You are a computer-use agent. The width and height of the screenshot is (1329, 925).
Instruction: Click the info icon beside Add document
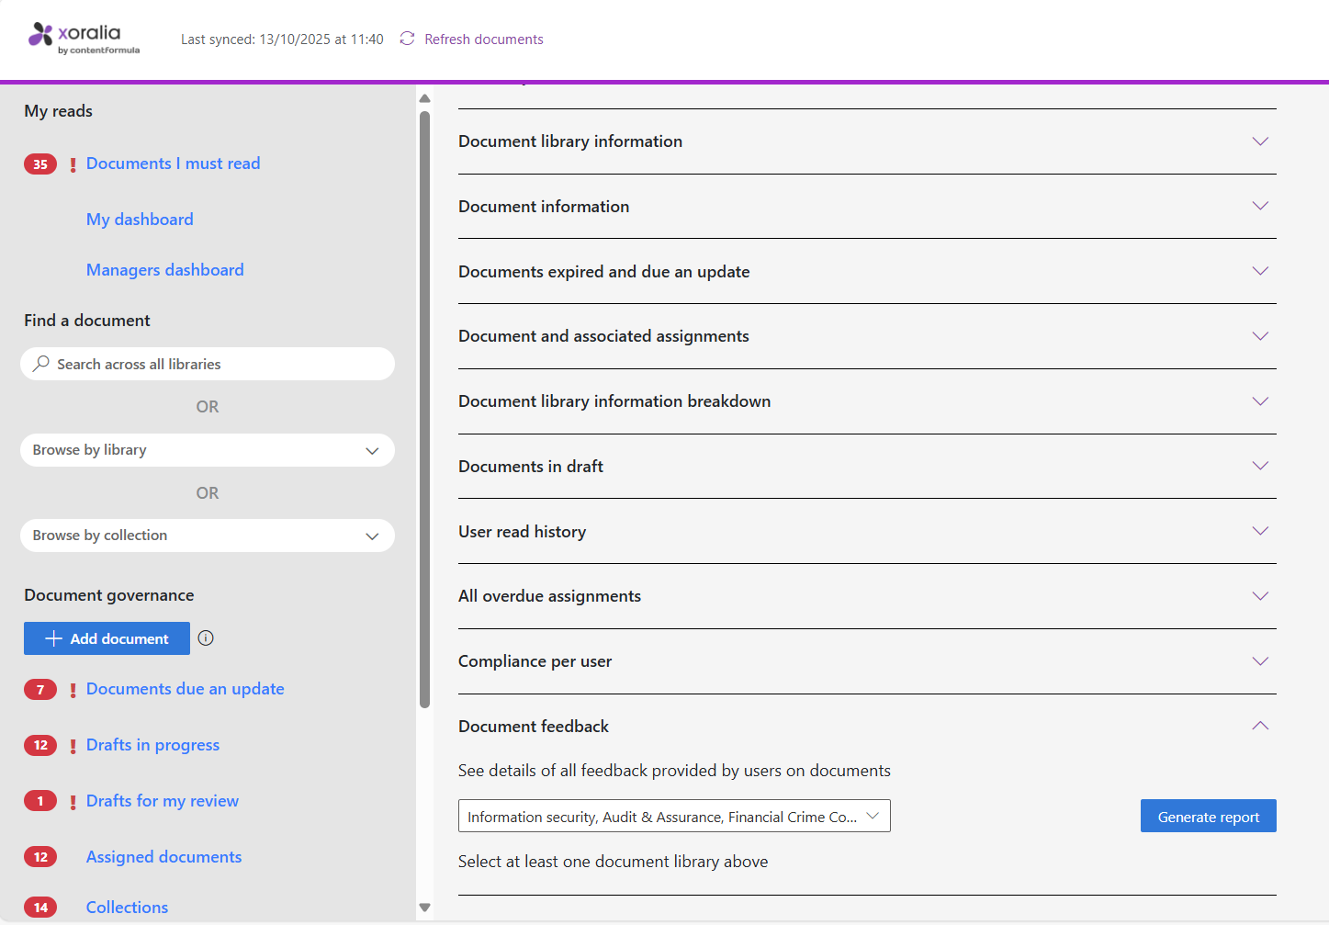(206, 638)
